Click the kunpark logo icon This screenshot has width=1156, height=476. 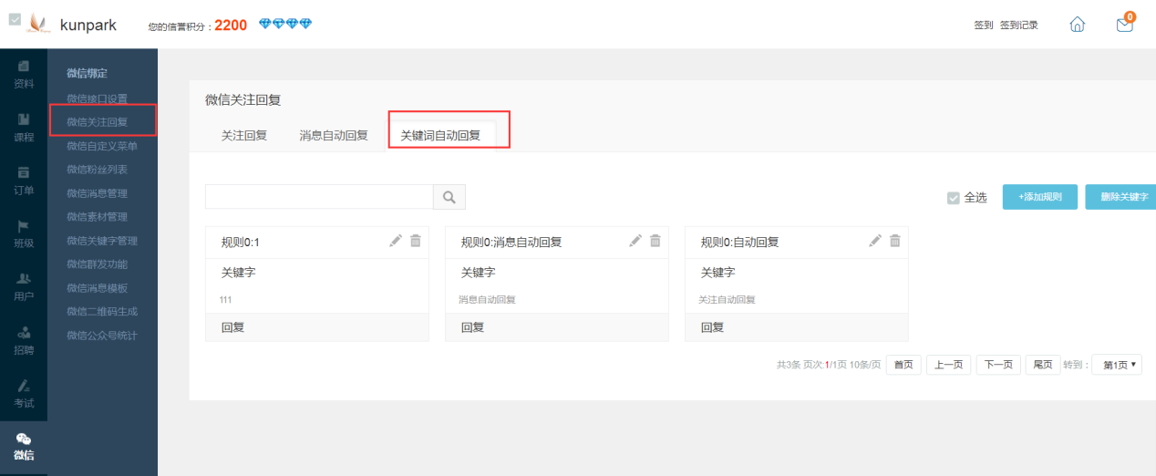point(38,24)
